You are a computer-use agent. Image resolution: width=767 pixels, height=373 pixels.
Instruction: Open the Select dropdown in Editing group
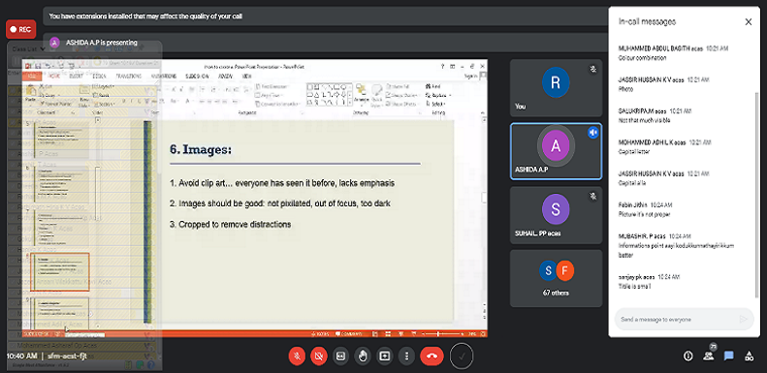click(x=434, y=104)
